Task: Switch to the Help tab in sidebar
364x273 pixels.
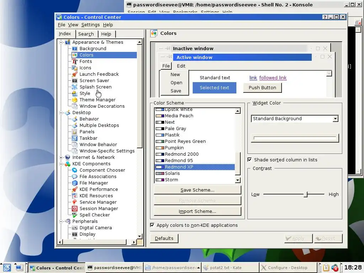Action: click(x=106, y=34)
